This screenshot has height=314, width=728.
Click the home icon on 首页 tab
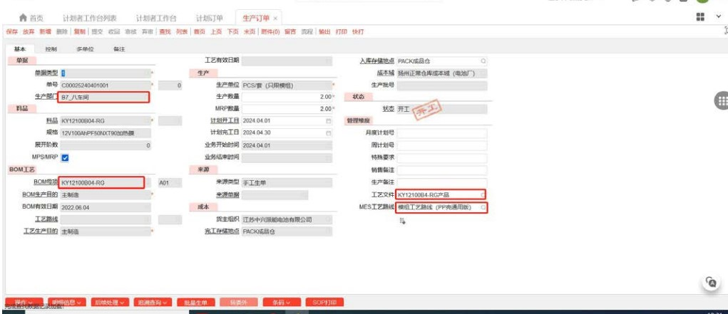click(x=23, y=17)
